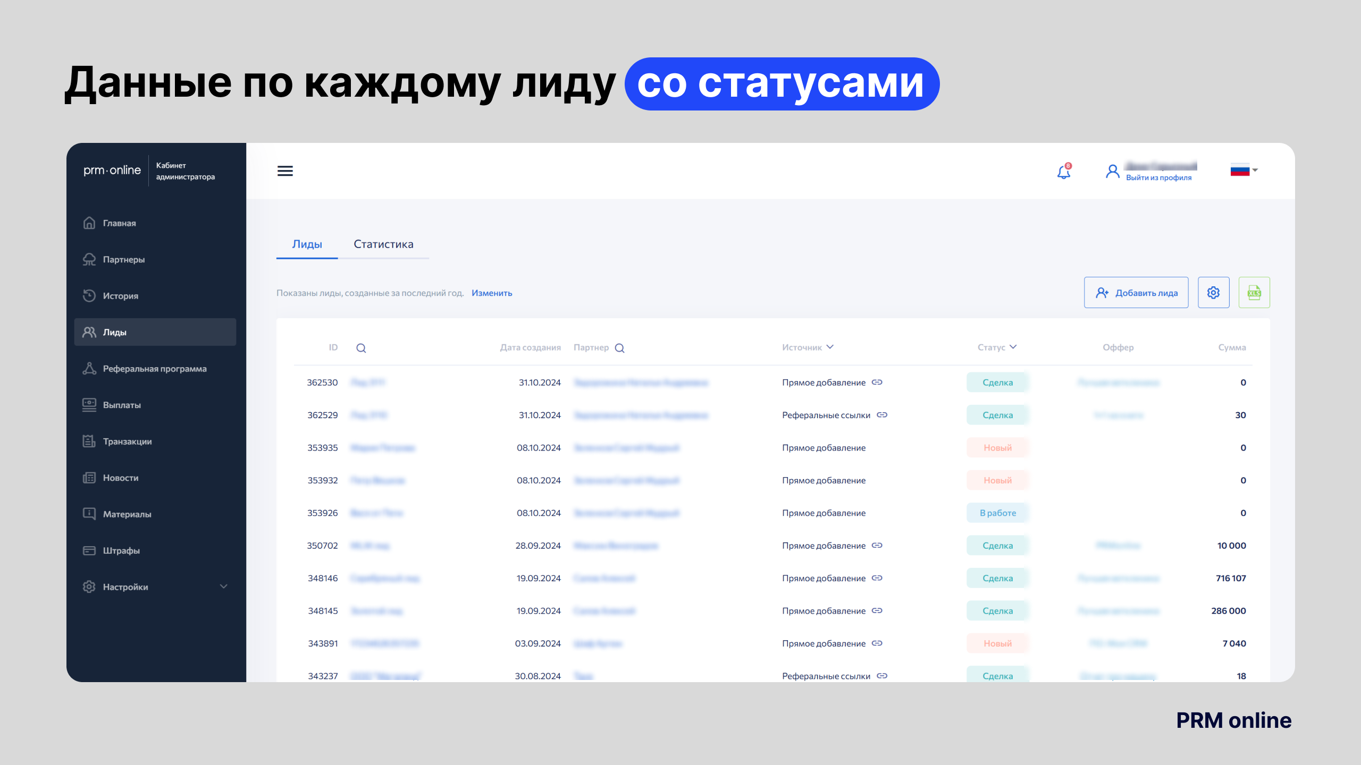This screenshot has height=765, width=1361.
Task: Click the Главная home icon
Action: coord(89,223)
